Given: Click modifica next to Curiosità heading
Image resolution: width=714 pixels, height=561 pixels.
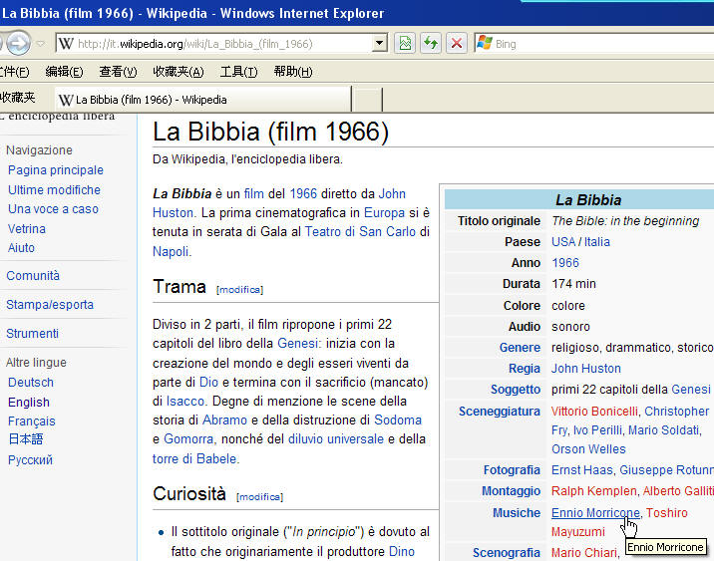Looking at the screenshot, I should tap(259, 497).
